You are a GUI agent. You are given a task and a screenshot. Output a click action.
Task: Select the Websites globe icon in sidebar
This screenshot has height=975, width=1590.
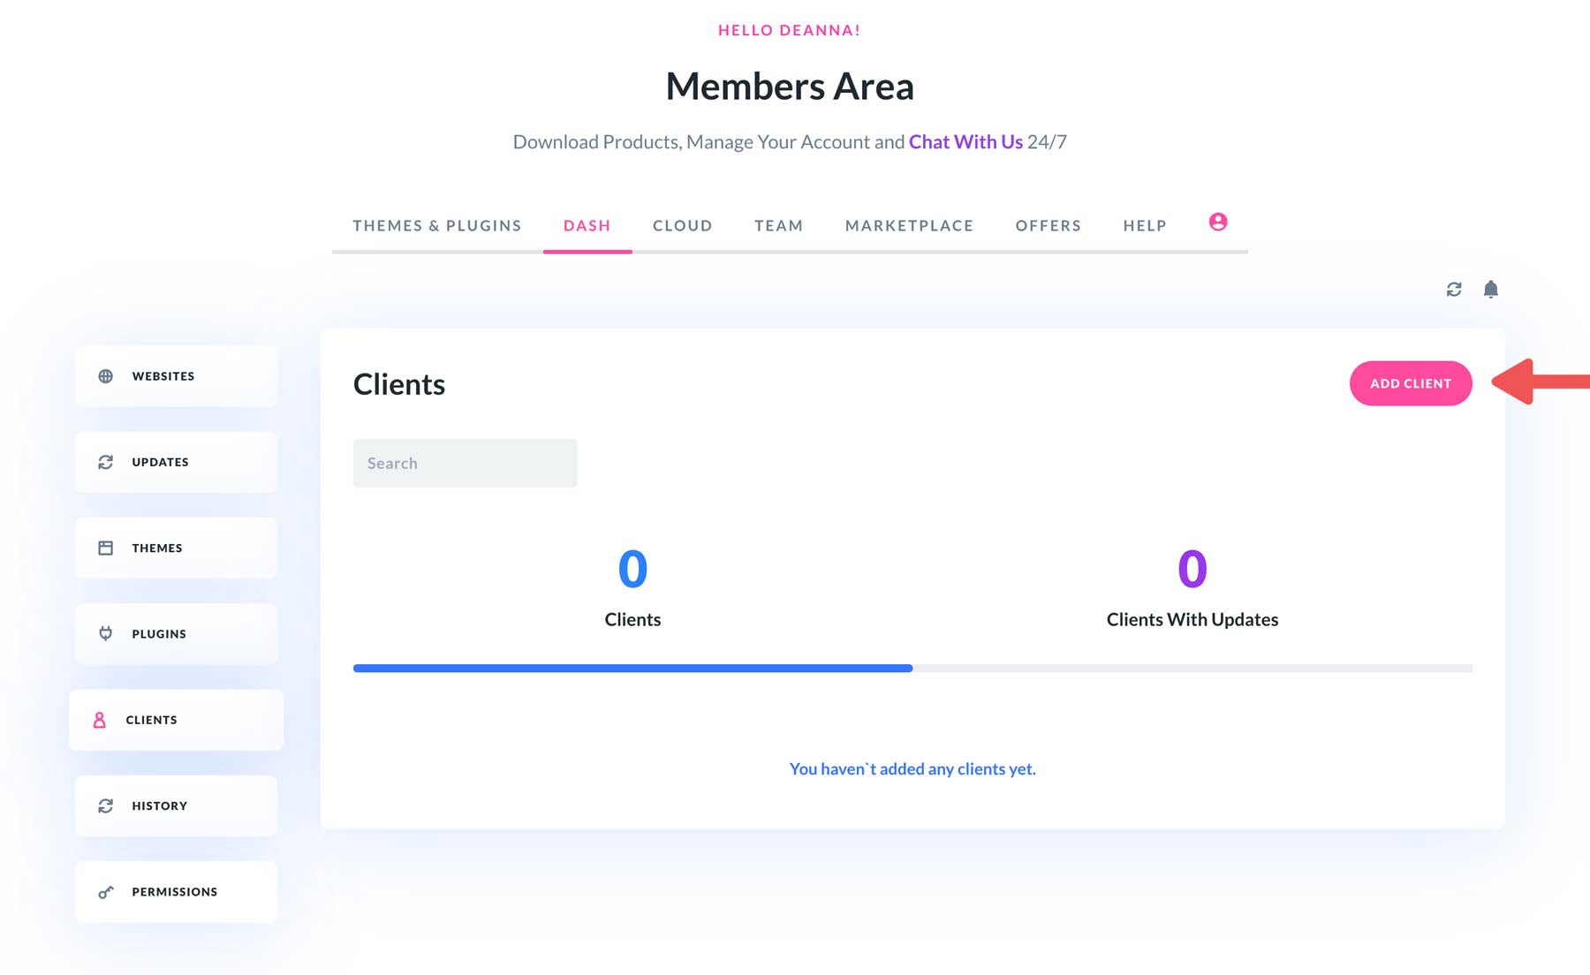coord(106,375)
